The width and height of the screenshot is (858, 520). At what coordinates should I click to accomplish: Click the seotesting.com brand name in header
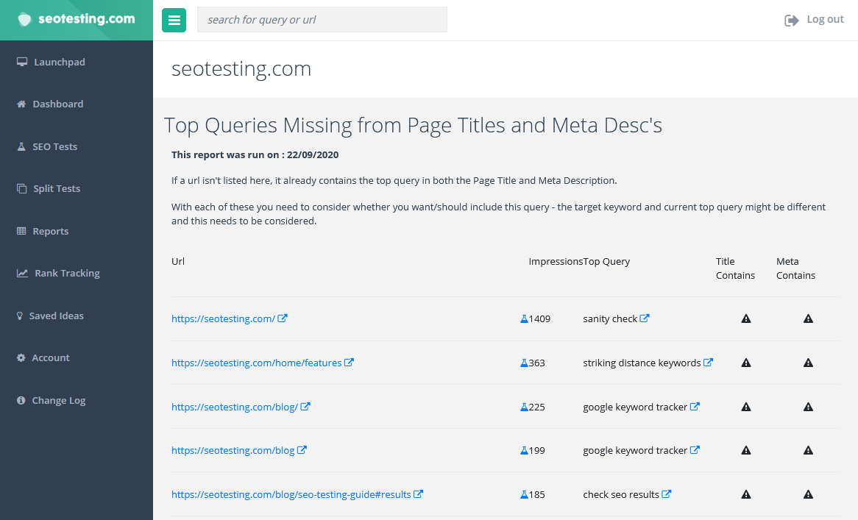pos(86,19)
